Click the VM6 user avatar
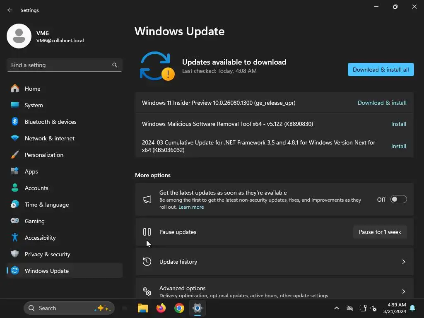Screen dimensions: 424x318 (x=19, y=36)
